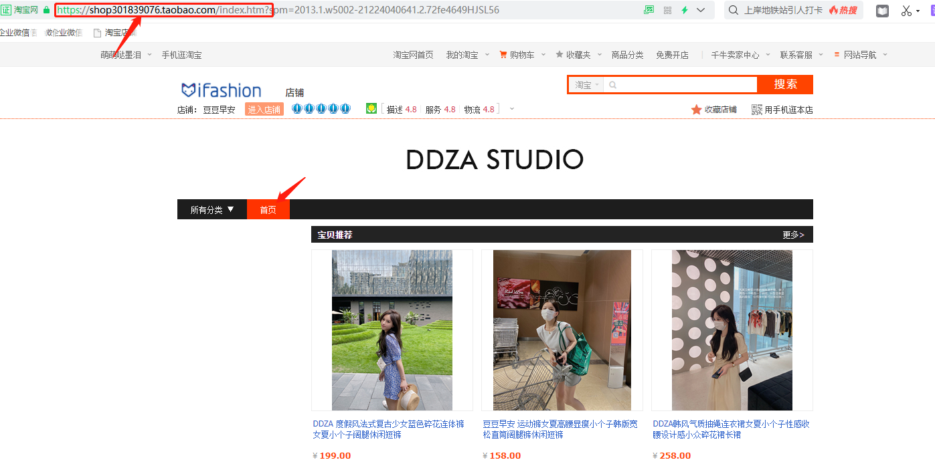Open the 淘宝店铺 bookmark
Screen dimensions: 935x472
115,32
